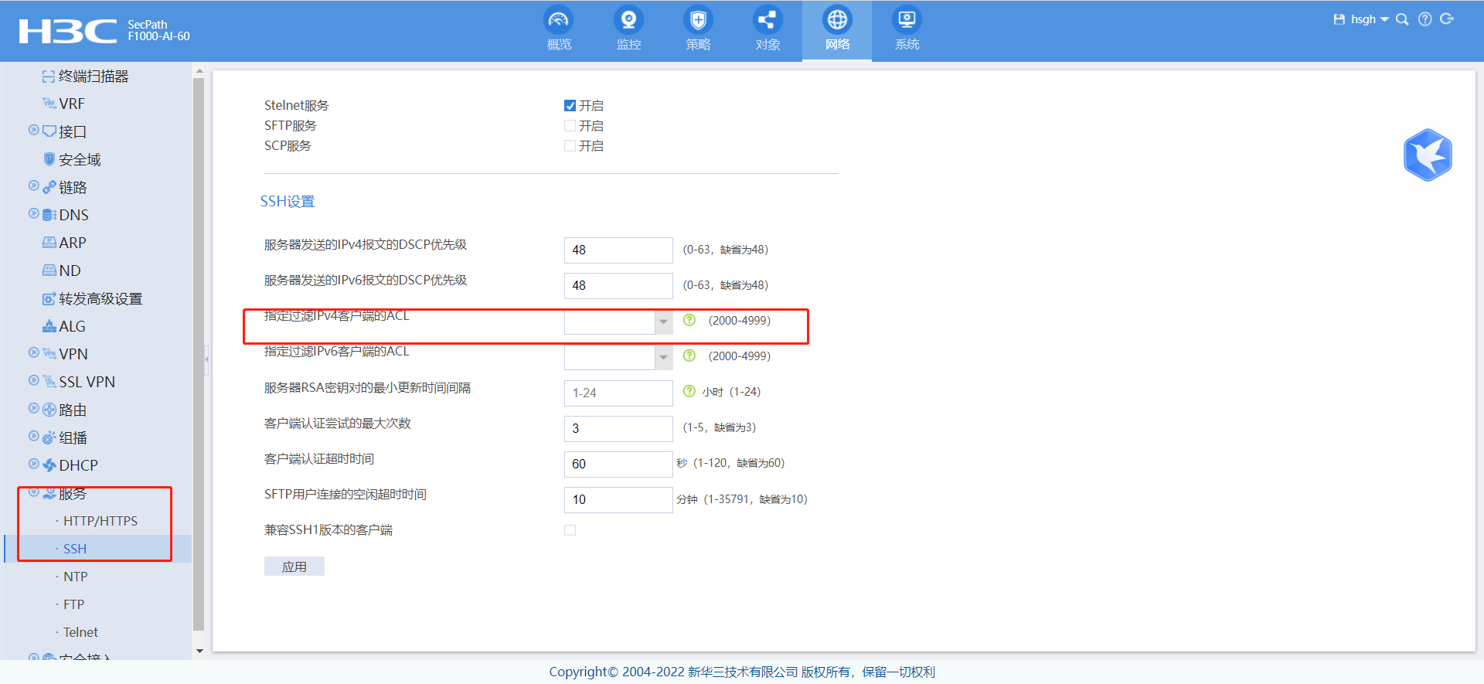Click the IPv6 DSCP priority field
Image resolution: width=1484 pixels, height=684 pixels.
tap(618, 286)
